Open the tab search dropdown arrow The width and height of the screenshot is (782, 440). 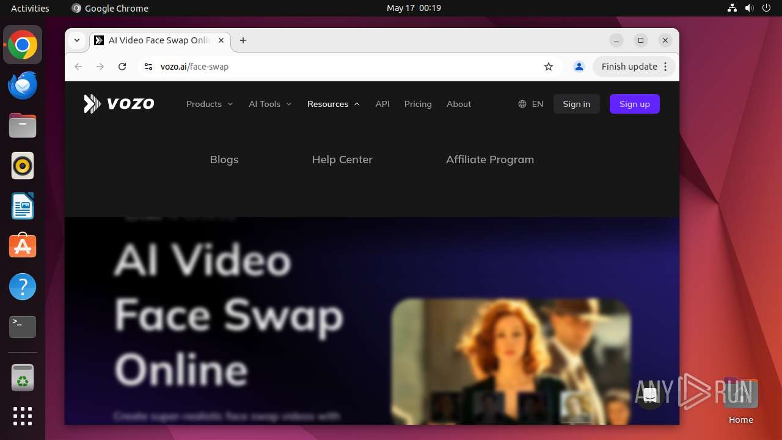tap(77, 40)
